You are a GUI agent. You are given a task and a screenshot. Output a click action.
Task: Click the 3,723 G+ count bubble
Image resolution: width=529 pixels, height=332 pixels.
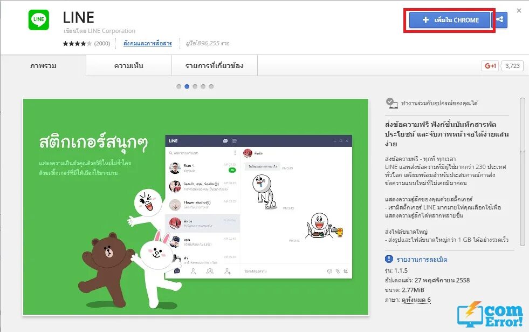(x=512, y=66)
